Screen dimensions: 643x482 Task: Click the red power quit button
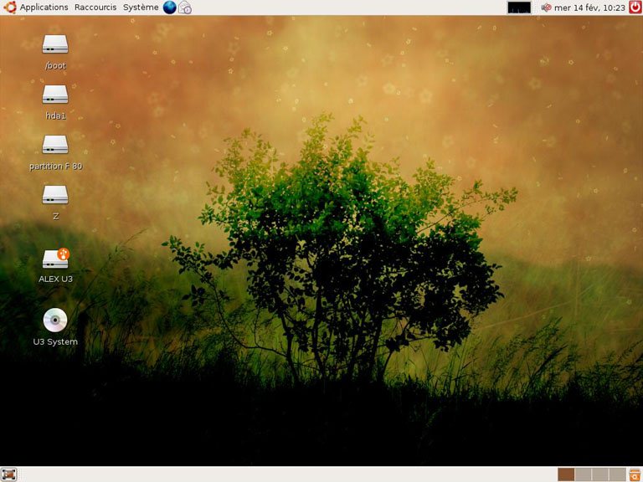(635, 8)
